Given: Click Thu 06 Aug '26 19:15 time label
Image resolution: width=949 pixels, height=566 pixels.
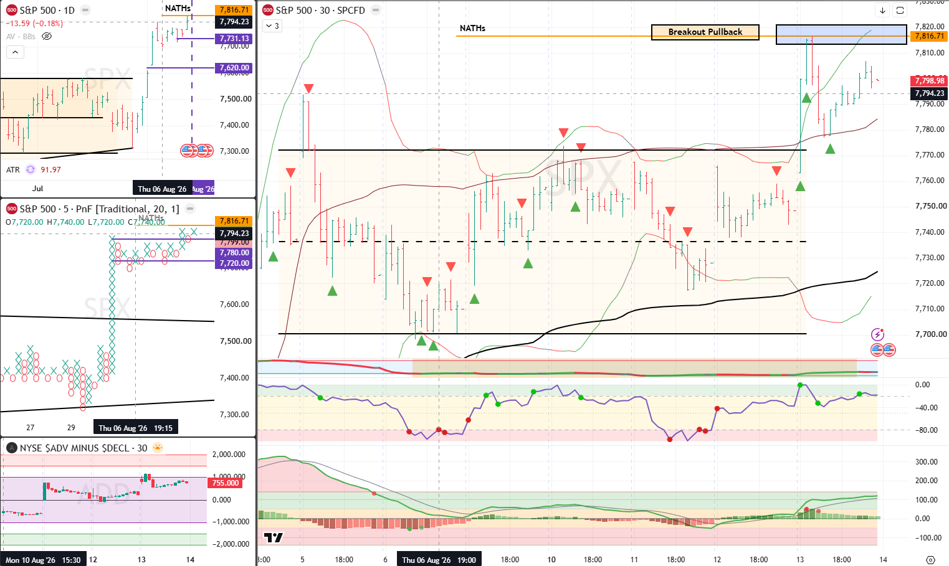Looking at the screenshot, I should tap(135, 428).
